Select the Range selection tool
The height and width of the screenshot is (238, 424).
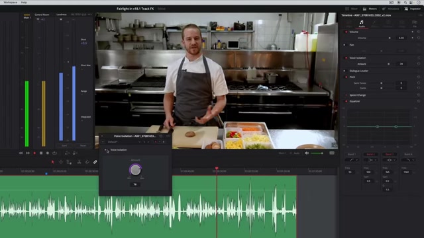pyautogui.click(x=61, y=162)
